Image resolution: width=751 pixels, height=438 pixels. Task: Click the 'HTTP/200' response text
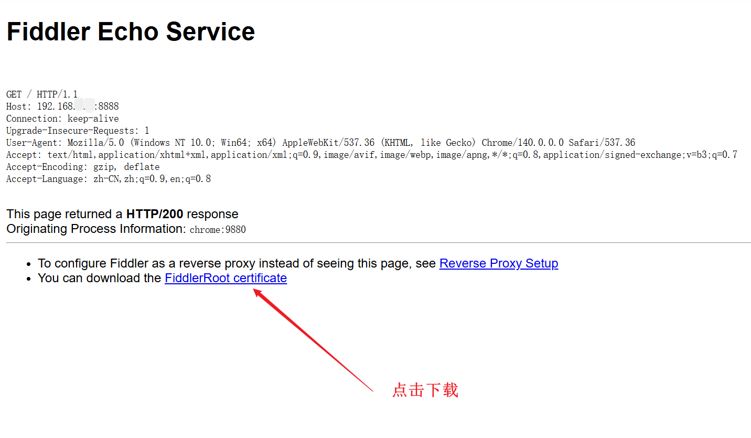tap(155, 214)
